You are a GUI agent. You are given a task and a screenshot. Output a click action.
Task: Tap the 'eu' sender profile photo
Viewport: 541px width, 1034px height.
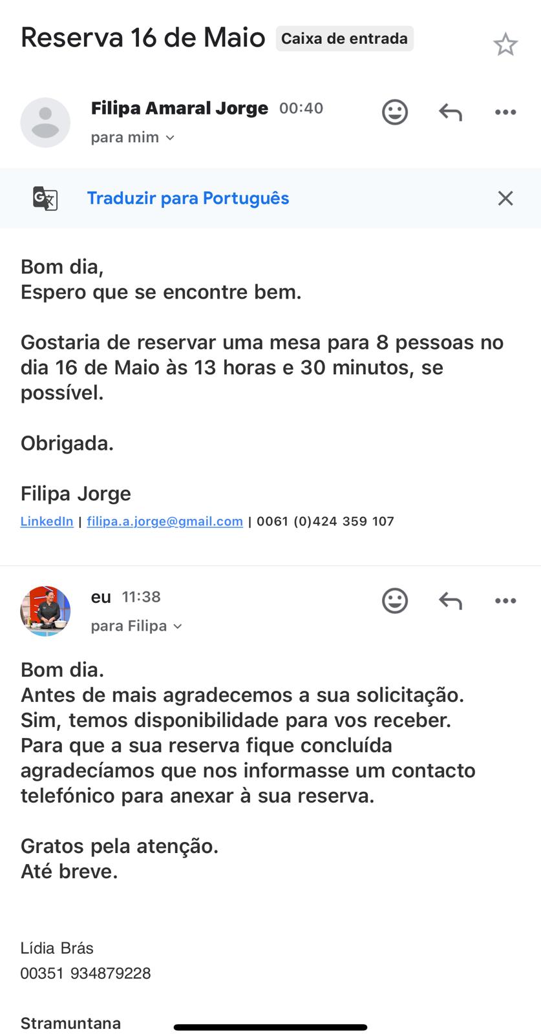[x=45, y=611]
